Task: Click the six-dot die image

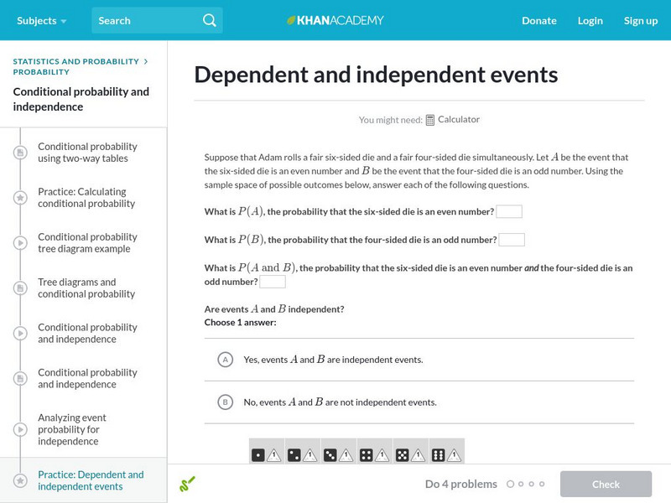Action: 438,455
